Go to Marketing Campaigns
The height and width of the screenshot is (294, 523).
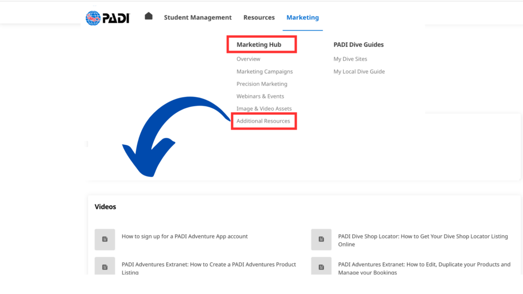pyautogui.click(x=265, y=71)
